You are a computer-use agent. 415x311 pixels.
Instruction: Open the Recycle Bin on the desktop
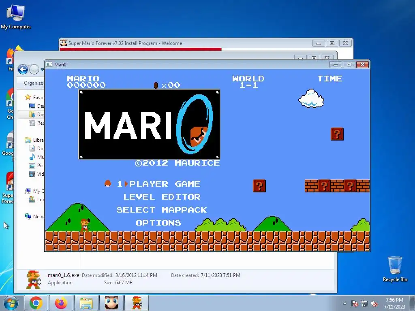point(395,269)
